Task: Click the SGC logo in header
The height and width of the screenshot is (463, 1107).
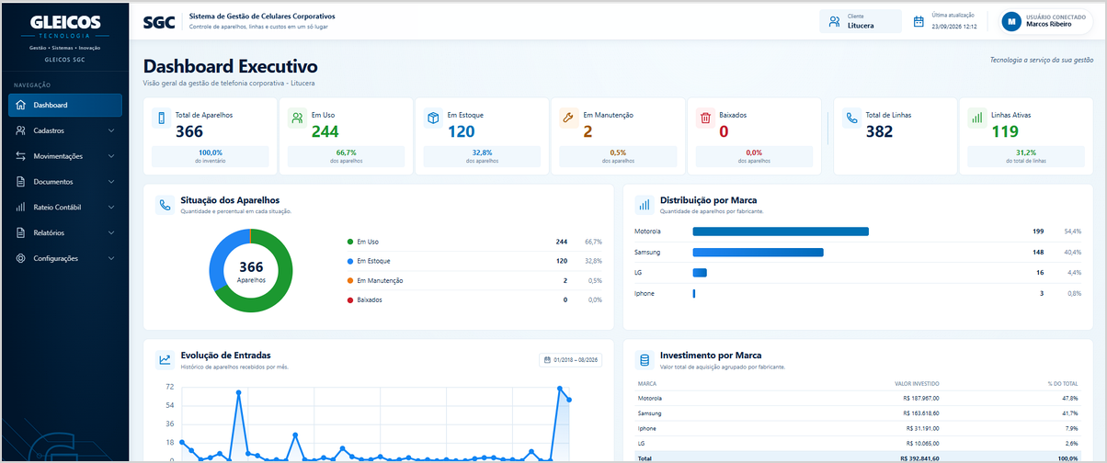Action: pos(159,22)
